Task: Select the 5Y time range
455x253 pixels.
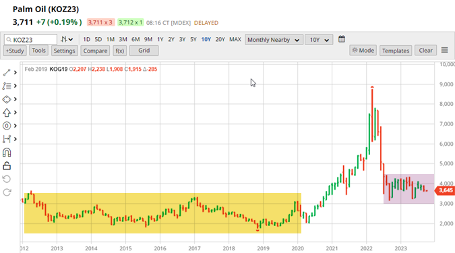Action: point(193,39)
